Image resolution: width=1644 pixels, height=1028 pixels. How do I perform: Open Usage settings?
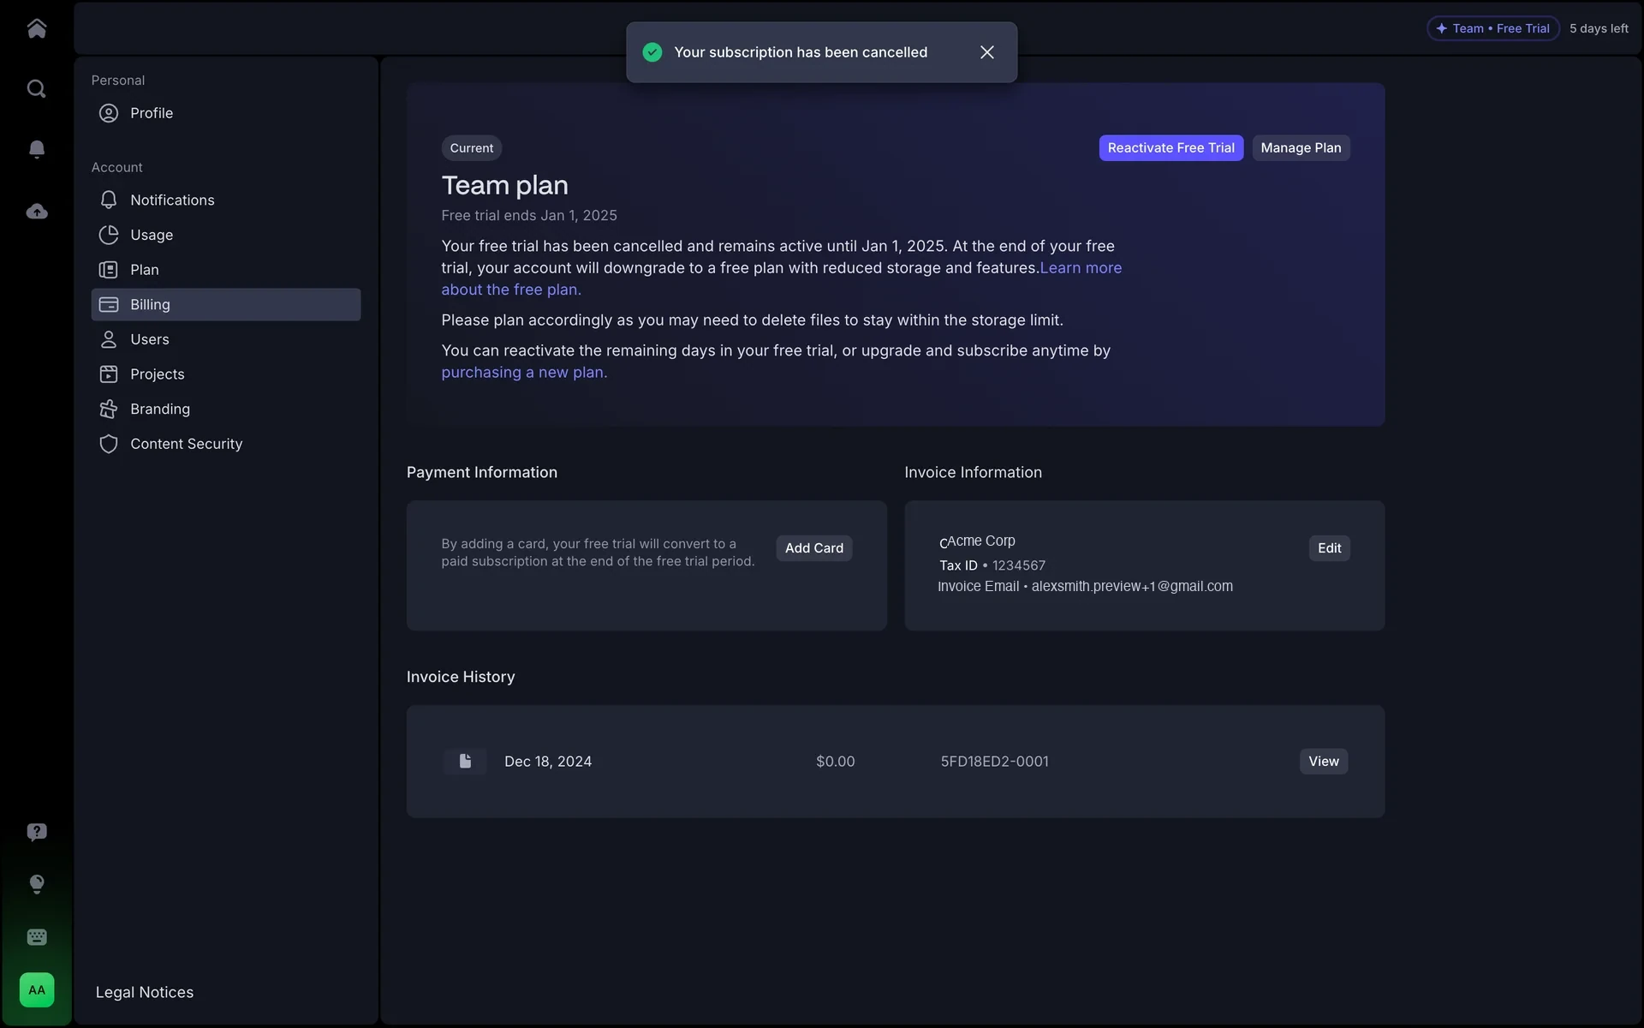pos(226,235)
